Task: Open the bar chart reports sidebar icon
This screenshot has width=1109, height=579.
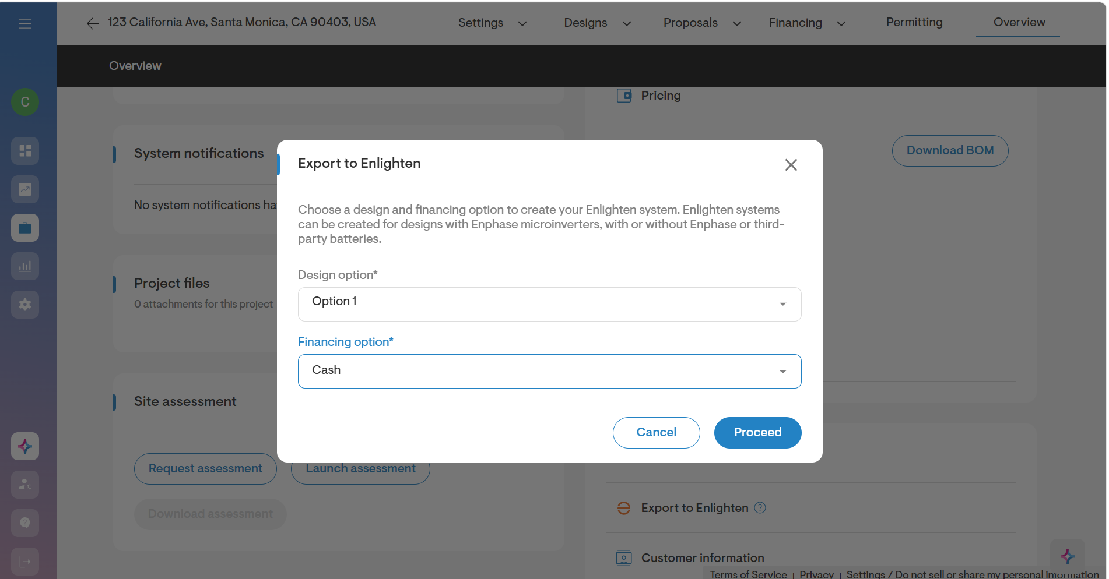Action: pos(25,266)
